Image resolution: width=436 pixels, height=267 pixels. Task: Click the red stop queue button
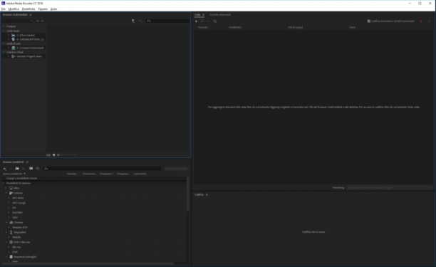(x=421, y=21)
